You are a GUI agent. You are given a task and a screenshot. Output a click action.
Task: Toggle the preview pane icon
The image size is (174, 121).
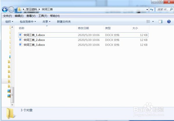160,21
